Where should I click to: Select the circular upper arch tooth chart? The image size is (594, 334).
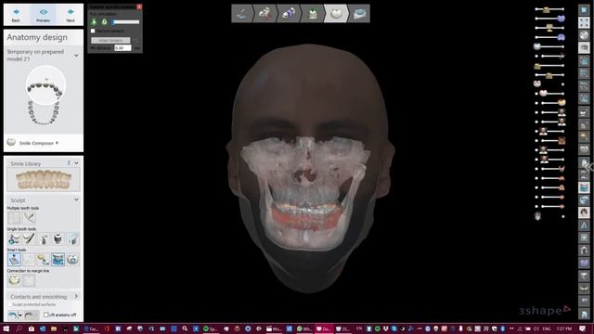coord(45,86)
